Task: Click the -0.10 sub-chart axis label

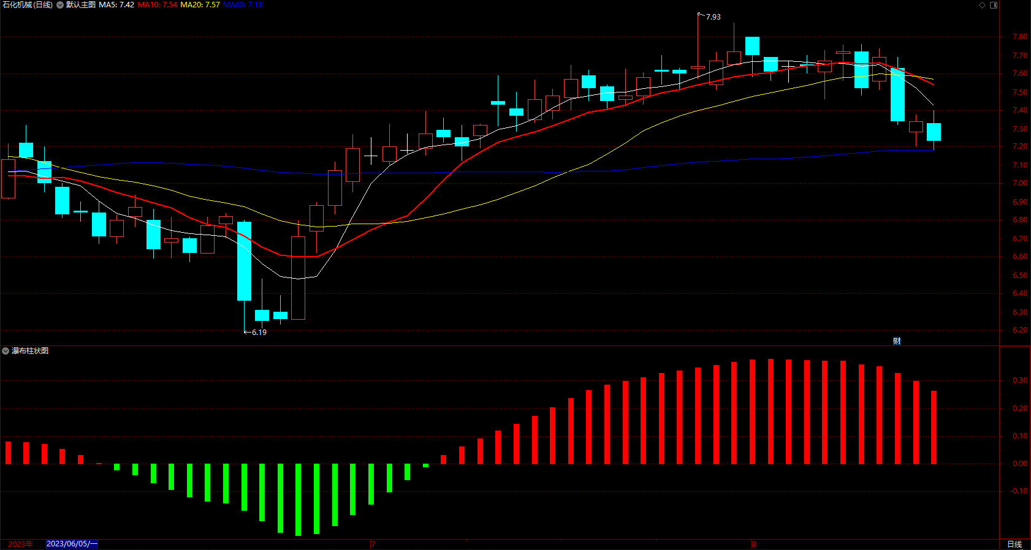Action: point(1019,491)
